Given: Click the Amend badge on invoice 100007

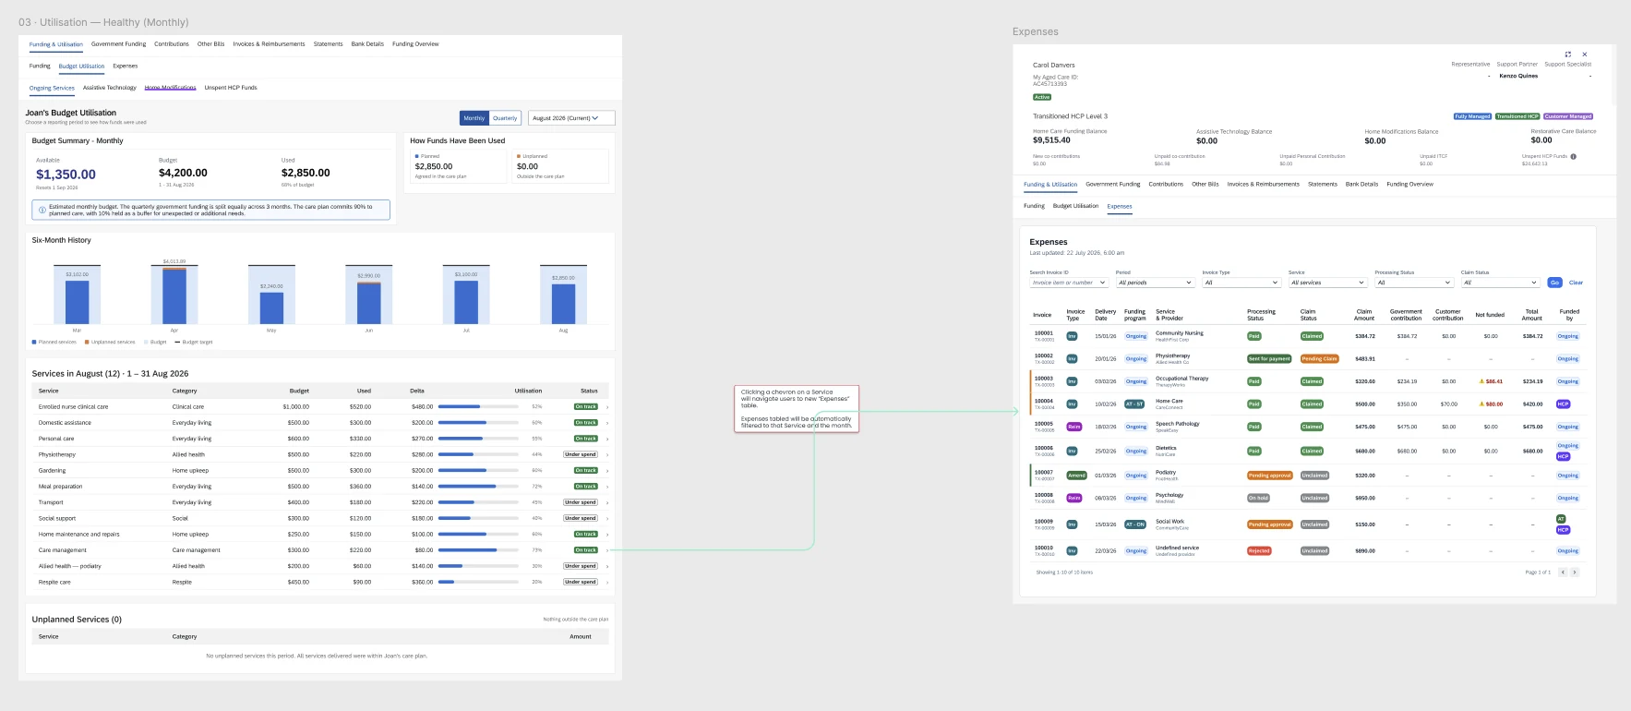Looking at the screenshot, I should tap(1076, 476).
